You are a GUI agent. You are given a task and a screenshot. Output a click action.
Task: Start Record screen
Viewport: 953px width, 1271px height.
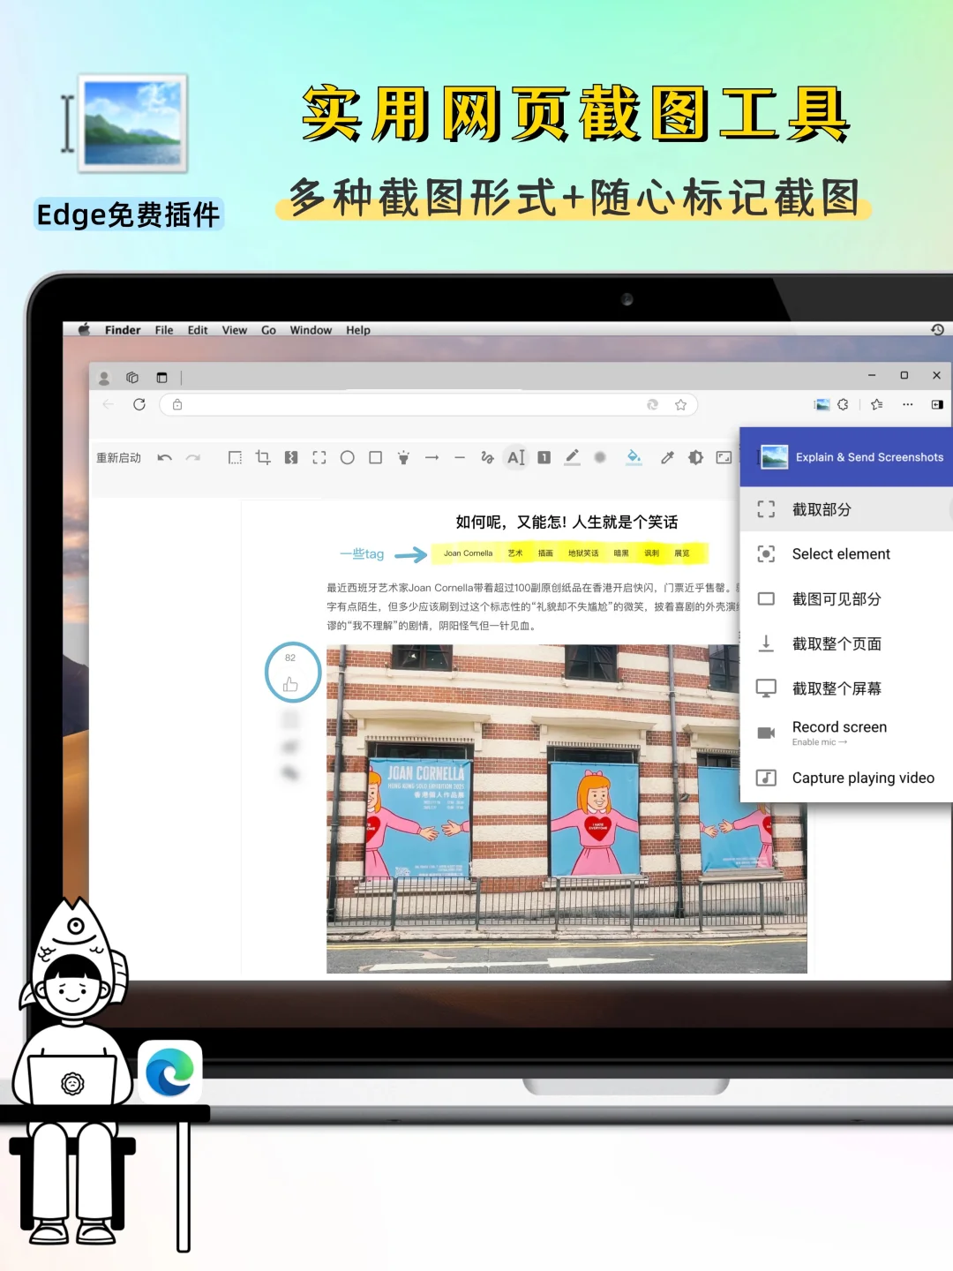coord(838,726)
